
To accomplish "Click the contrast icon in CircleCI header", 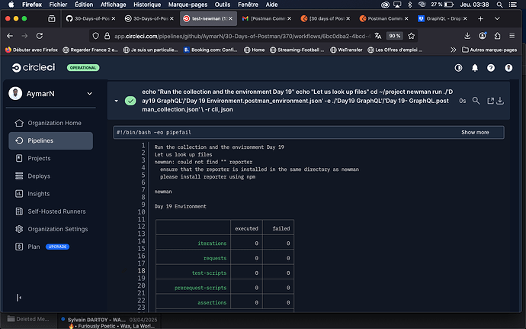I will (x=458, y=68).
